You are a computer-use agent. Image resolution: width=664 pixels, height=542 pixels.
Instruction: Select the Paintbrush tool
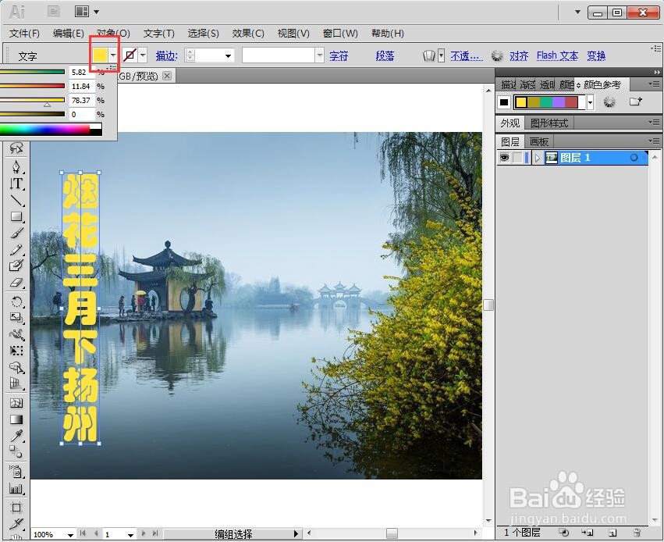click(x=16, y=233)
